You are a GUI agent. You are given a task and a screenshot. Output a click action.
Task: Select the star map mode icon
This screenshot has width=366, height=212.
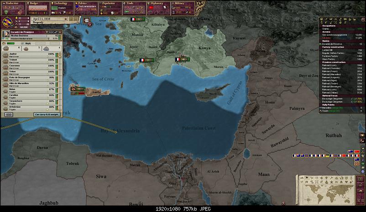click(331, 182)
